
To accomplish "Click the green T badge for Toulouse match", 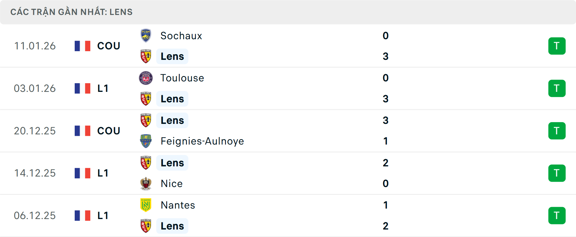I will click(557, 88).
